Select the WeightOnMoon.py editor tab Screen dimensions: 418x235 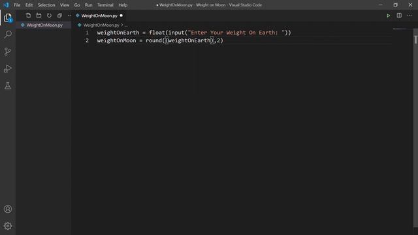[99, 16]
